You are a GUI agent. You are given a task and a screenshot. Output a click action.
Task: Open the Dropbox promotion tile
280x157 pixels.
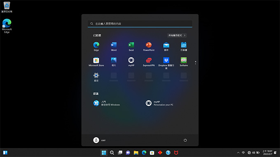[x=166, y=63]
